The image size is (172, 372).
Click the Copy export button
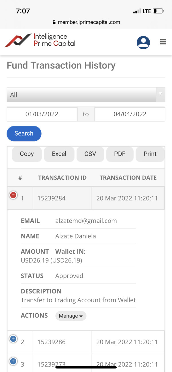pos(27,154)
